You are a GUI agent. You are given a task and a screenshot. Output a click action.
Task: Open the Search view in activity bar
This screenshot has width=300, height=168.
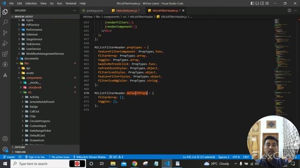pyautogui.click(x=5, y=22)
